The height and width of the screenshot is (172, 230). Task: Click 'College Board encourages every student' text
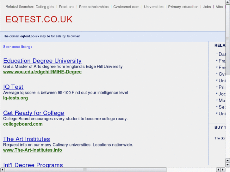point(65,119)
